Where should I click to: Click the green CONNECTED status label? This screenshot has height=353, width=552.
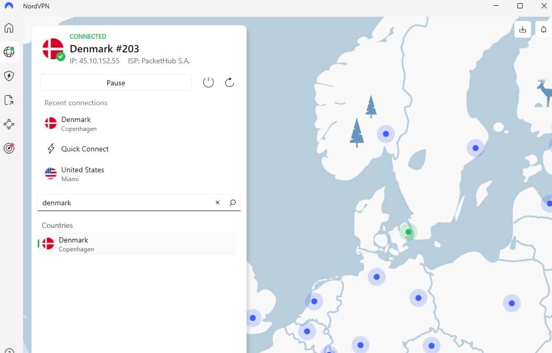[x=87, y=36]
